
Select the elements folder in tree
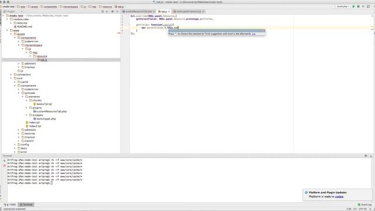pos(33,97)
